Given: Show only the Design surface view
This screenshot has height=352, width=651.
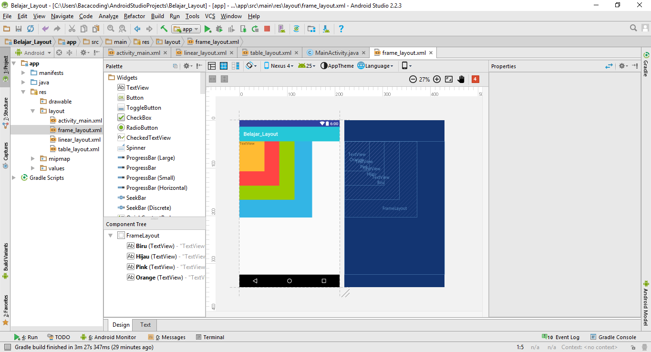Looking at the screenshot, I should click(212, 66).
